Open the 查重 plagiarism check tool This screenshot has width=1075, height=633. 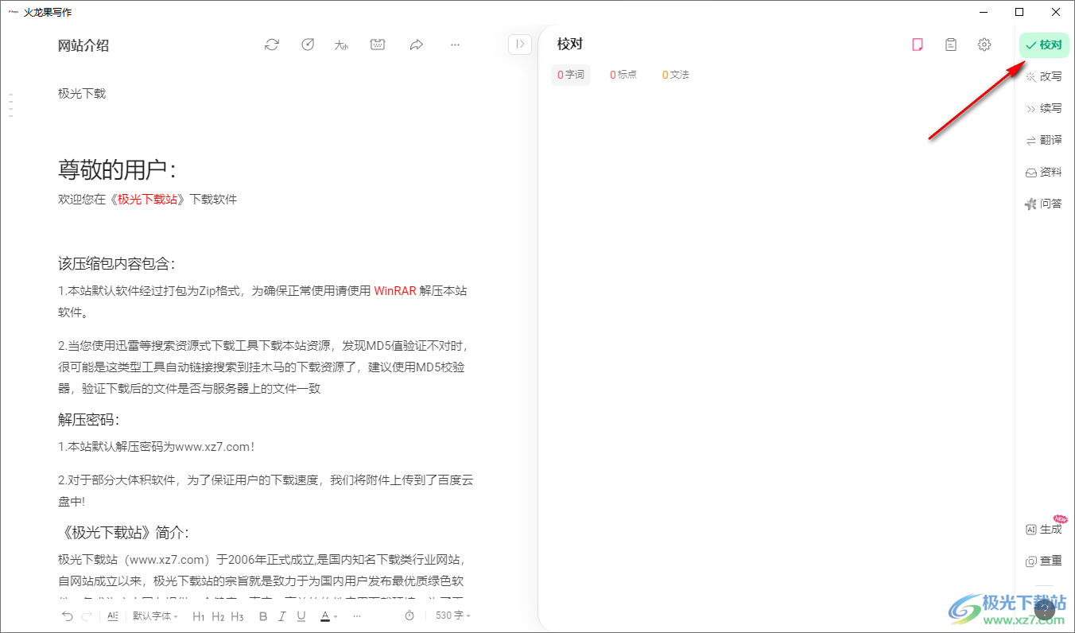[1044, 561]
